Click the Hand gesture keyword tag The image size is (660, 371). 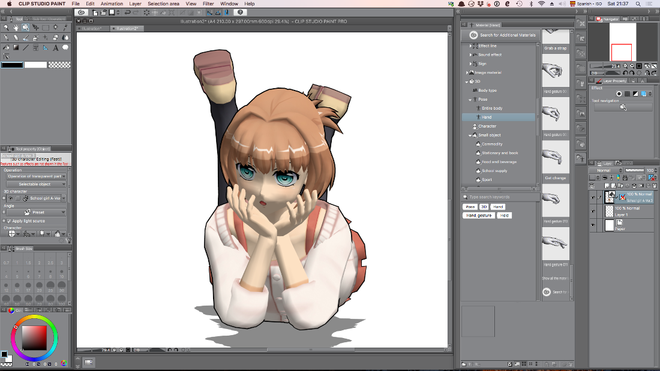478,215
